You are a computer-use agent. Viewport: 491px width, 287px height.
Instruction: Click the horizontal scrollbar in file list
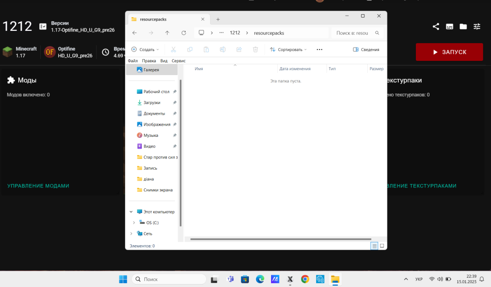pyautogui.click(x=280, y=239)
